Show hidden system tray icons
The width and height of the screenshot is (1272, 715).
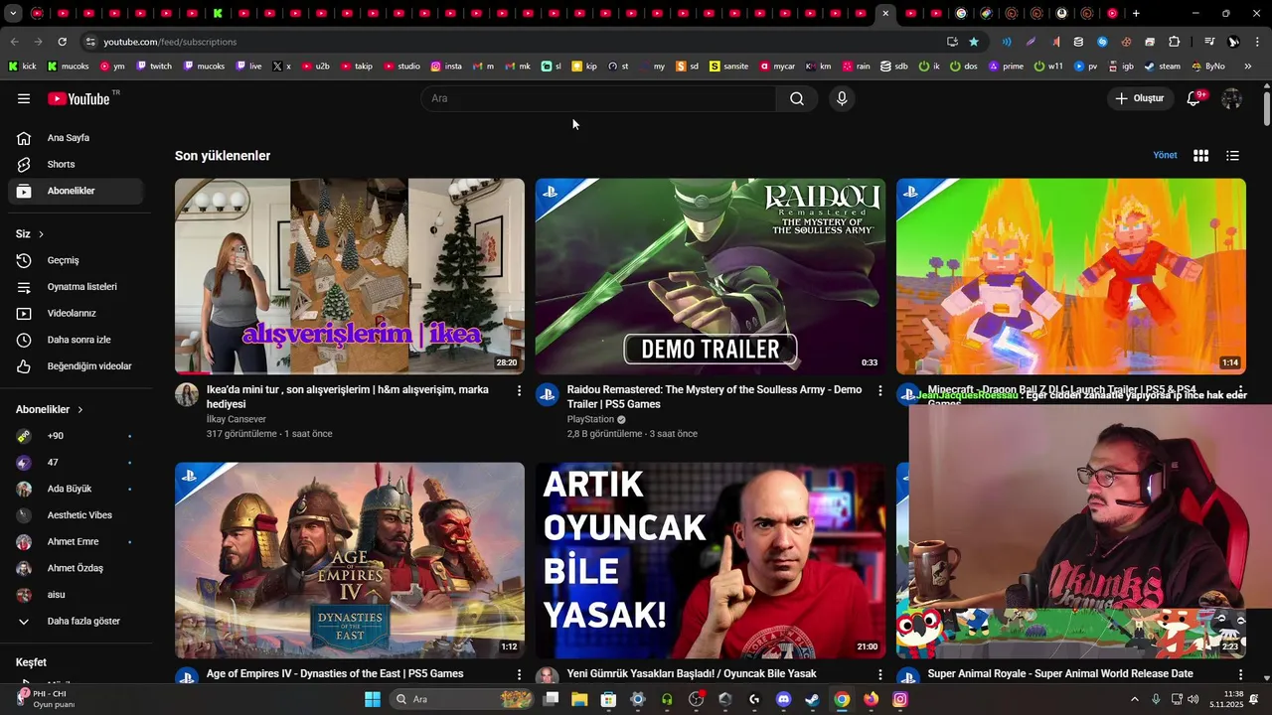[x=1135, y=699]
